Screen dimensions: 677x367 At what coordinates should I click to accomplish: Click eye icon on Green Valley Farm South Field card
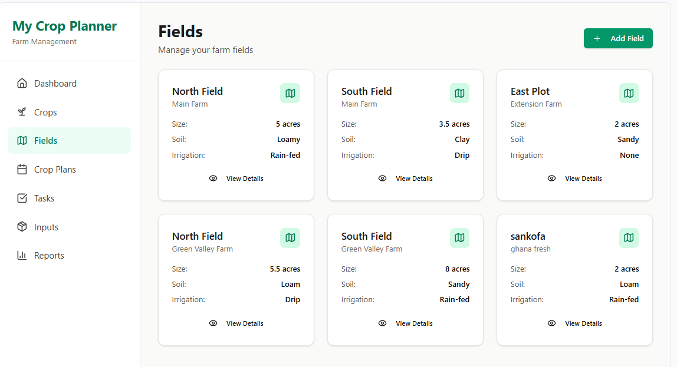pyautogui.click(x=383, y=323)
